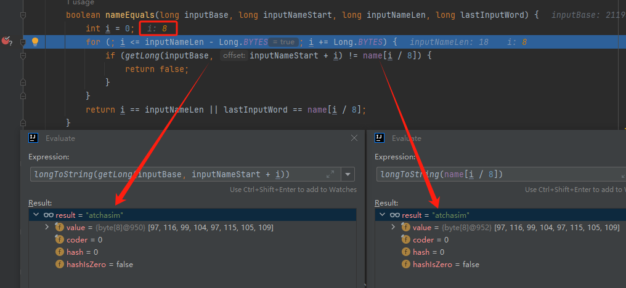Select the right 'coder = 0' row
626x288 pixels.
[501, 240]
